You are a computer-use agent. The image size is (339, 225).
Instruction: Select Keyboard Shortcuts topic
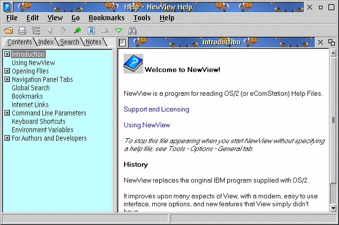[39, 121]
